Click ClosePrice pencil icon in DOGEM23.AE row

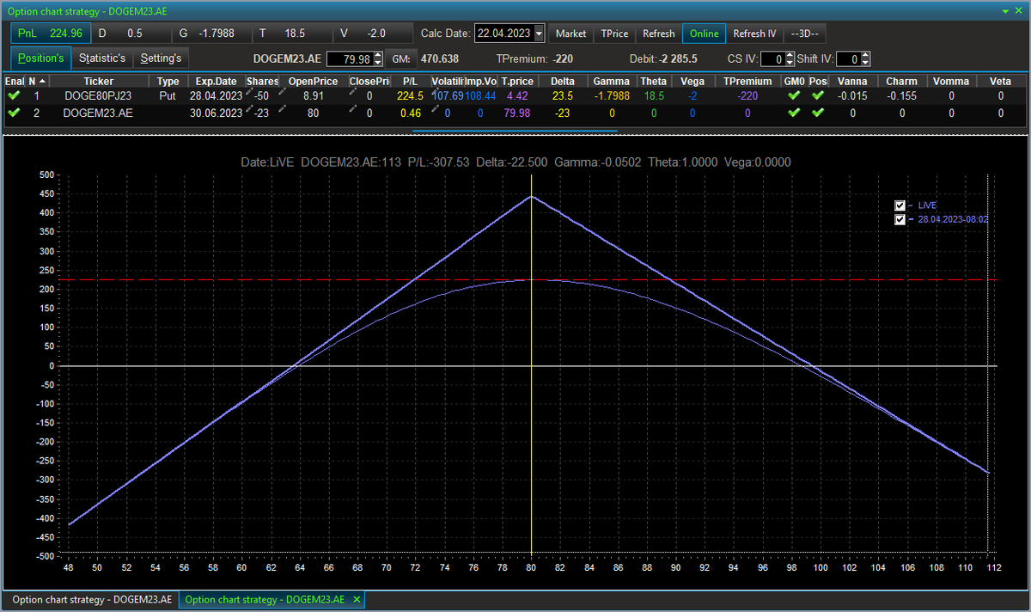pyautogui.click(x=352, y=107)
